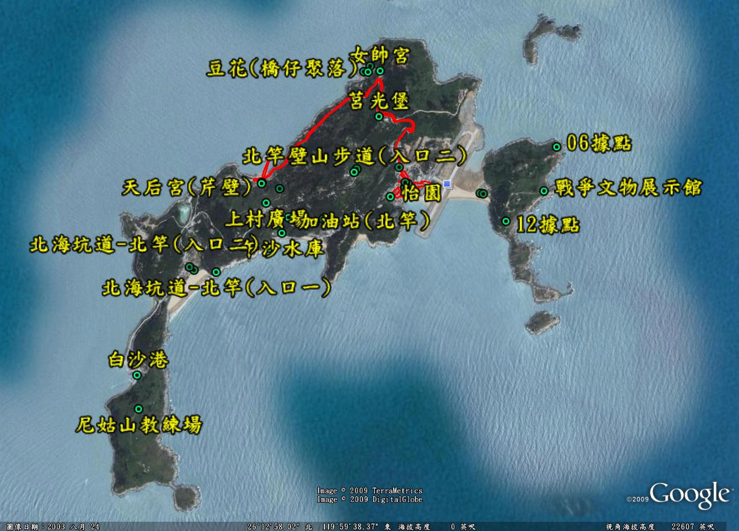Click the blue square marker beside 怡園

pyautogui.click(x=447, y=185)
